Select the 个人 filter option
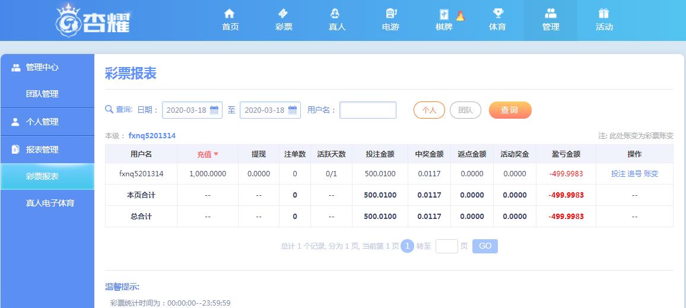The height and width of the screenshot is (308, 686). (x=429, y=110)
